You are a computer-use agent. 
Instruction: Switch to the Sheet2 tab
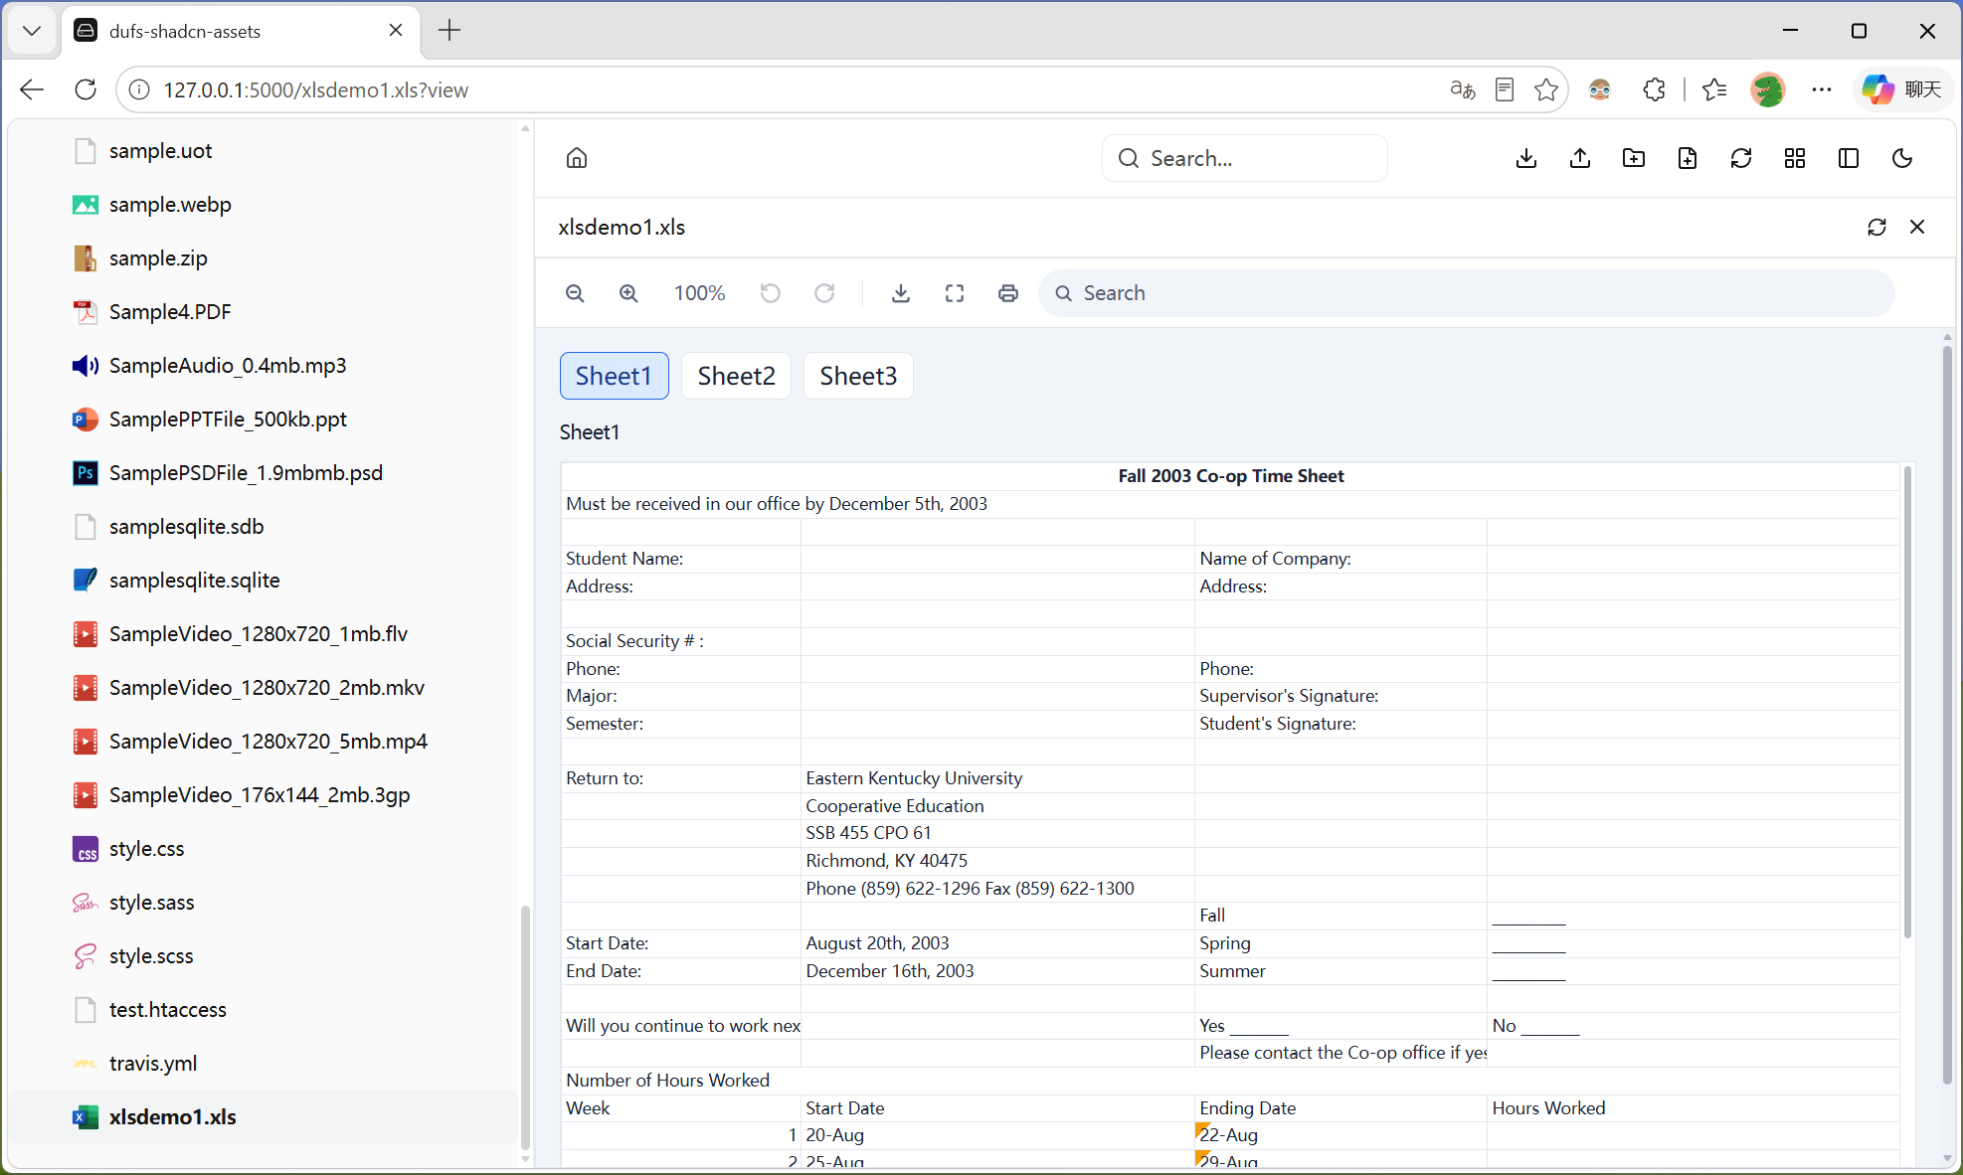pyautogui.click(x=736, y=376)
